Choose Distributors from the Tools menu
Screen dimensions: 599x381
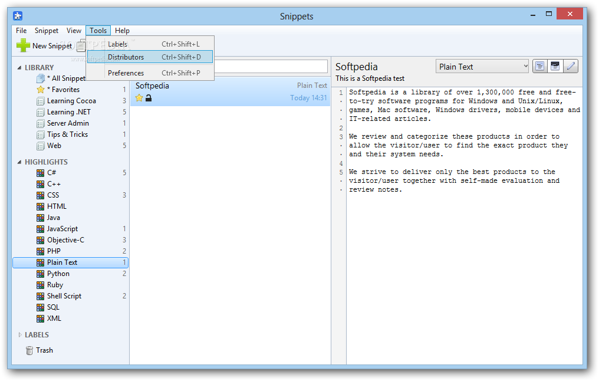point(150,57)
